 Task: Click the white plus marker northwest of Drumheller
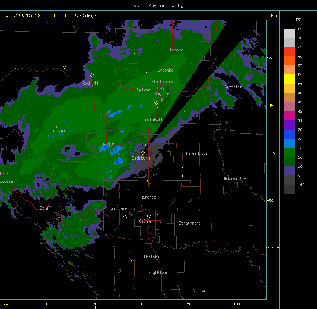point(225,138)
